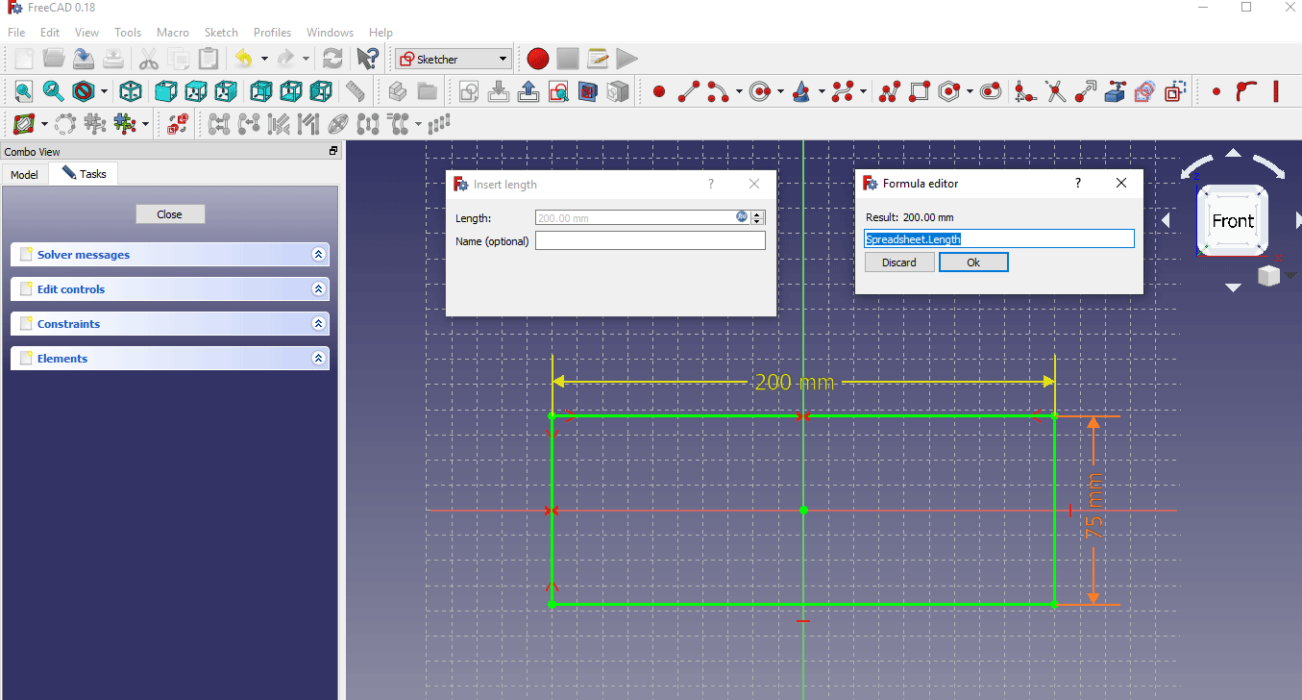The width and height of the screenshot is (1302, 700).
Task: Select the Create Circle tool
Action: (x=760, y=91)
